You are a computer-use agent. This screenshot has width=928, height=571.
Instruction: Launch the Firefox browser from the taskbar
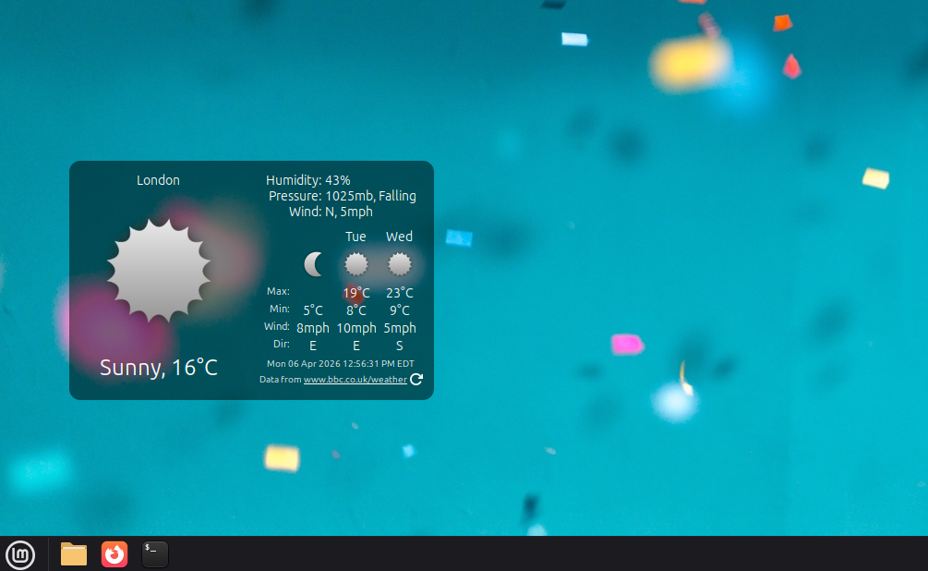(114, 554)
